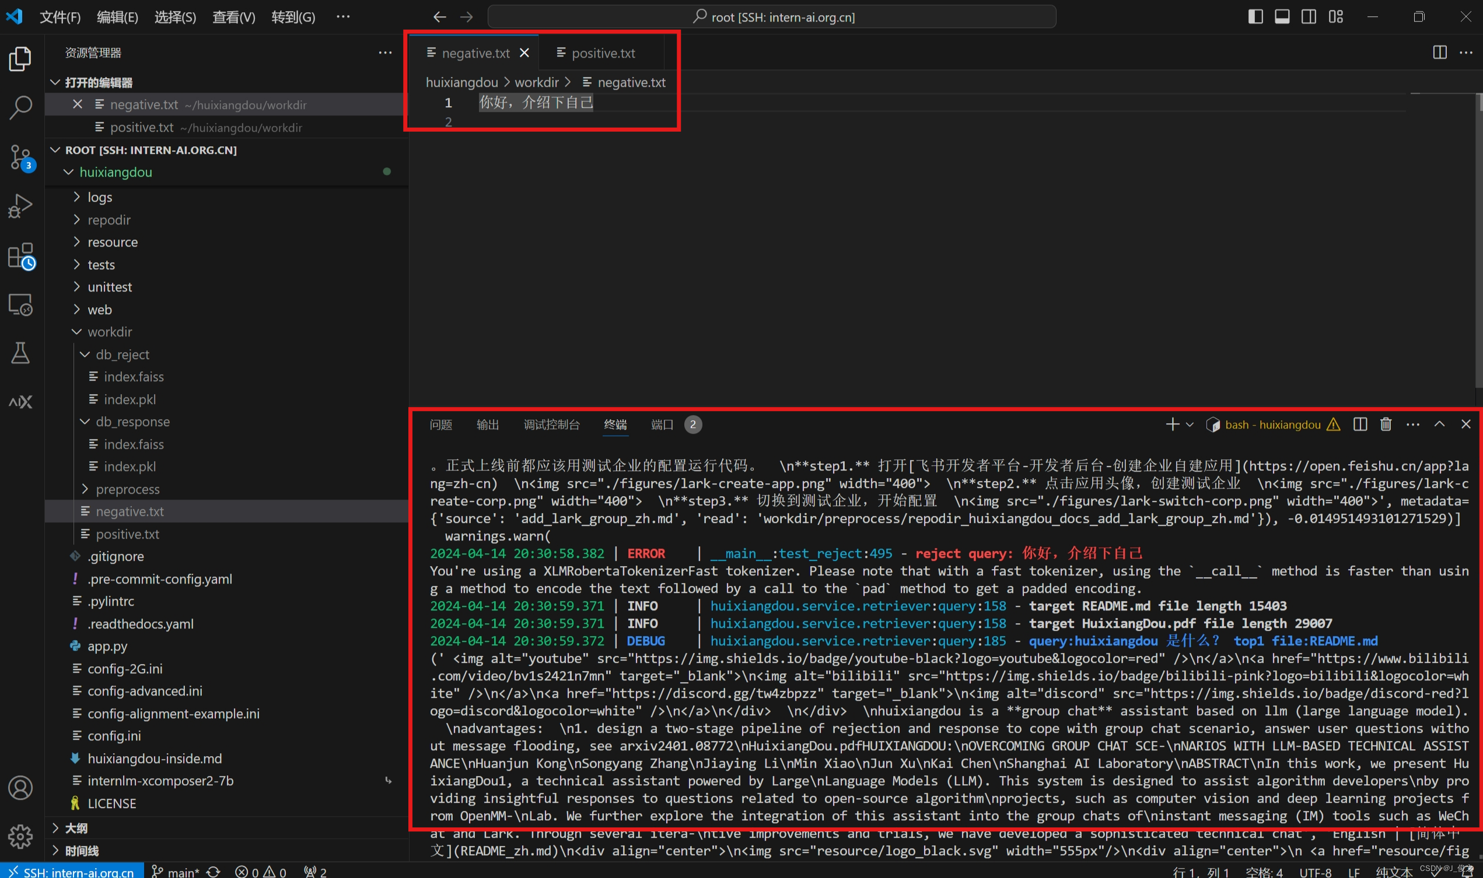Screen dimensions: 1483x878
Task: Open the customize layout icon
Action: tap(1336, 16)
